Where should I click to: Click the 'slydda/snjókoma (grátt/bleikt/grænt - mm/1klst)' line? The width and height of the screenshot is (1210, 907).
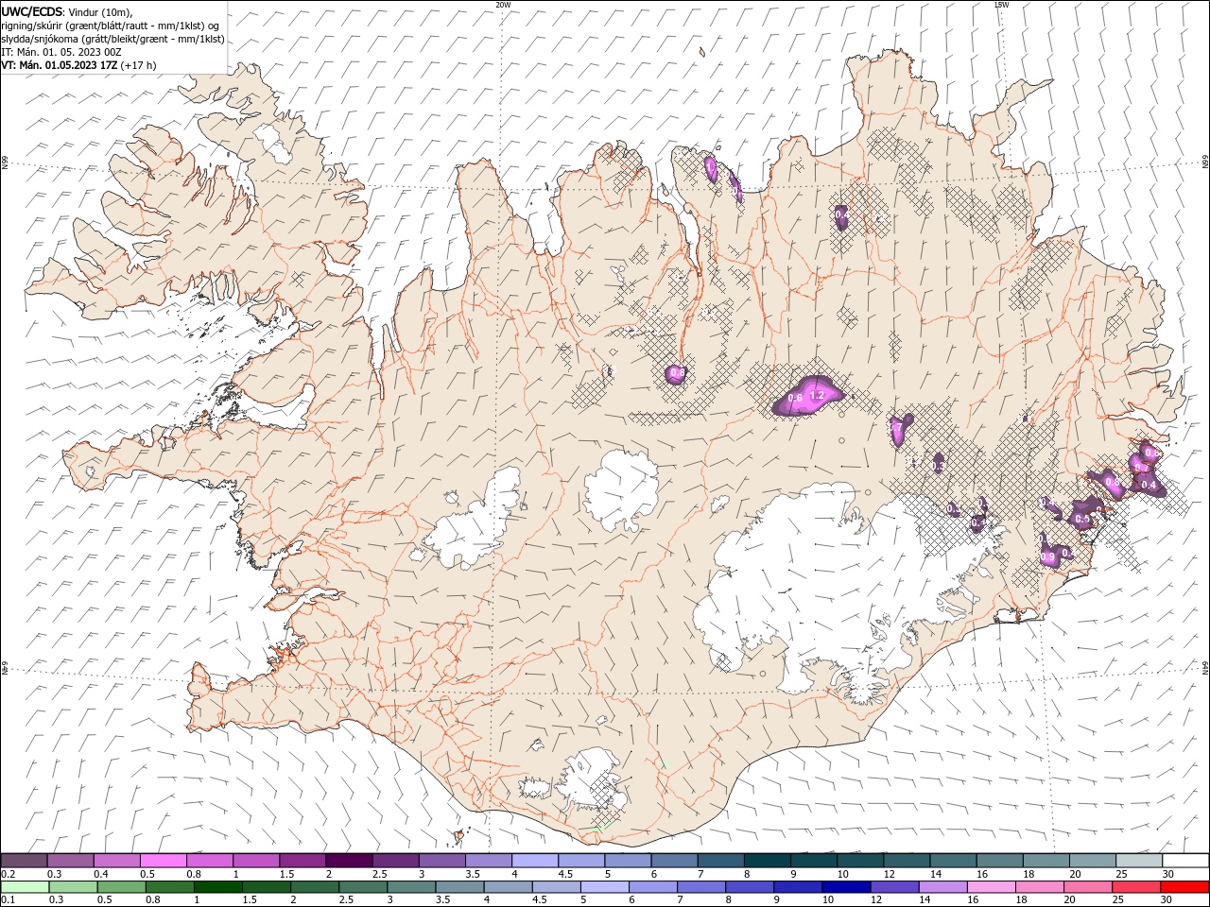point(111,38)
